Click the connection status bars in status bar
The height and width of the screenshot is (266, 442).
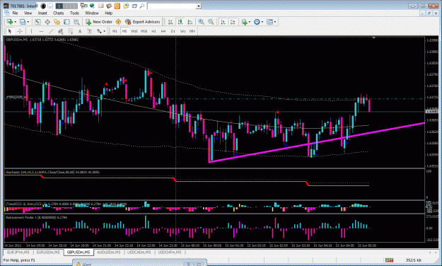tap(389, 260)
